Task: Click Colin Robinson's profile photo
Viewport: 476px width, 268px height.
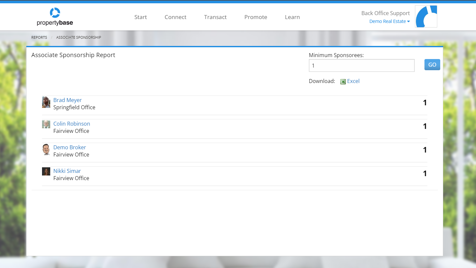Action: (46, 124)
